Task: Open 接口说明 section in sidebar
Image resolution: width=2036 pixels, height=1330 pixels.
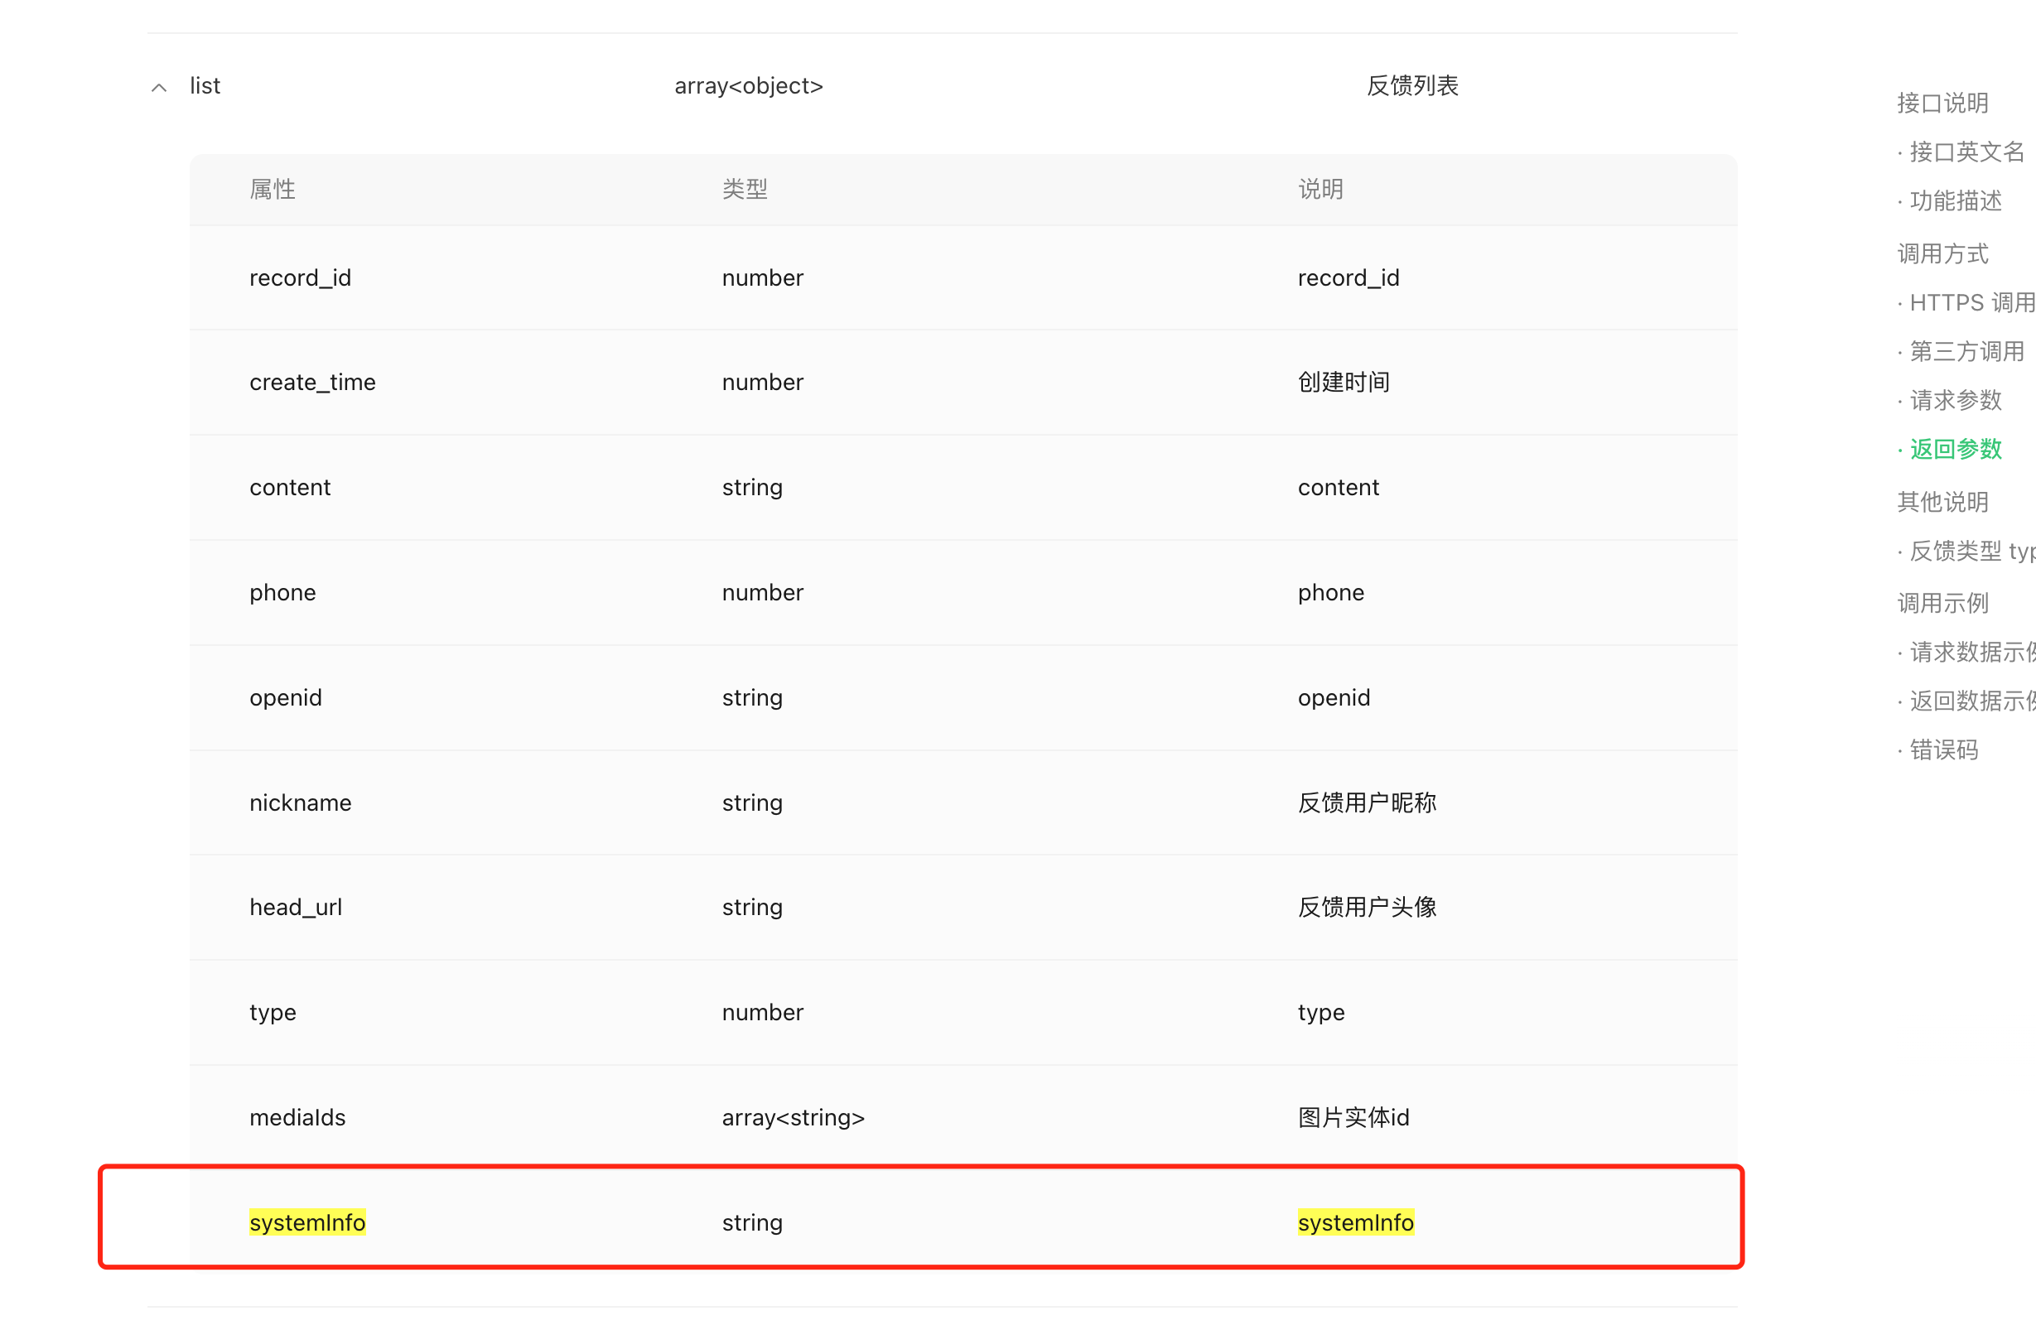Action: pos(1942,103)
